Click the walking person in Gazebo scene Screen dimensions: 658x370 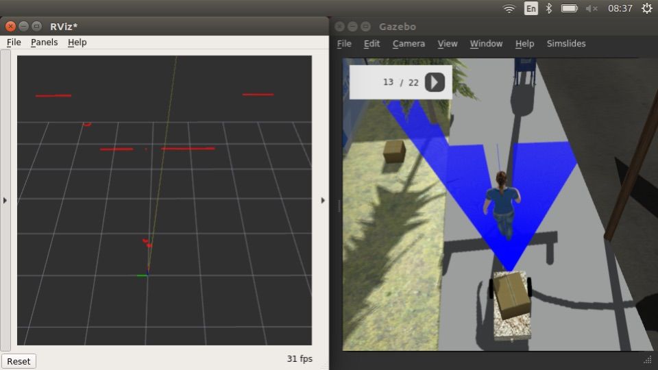502,205
